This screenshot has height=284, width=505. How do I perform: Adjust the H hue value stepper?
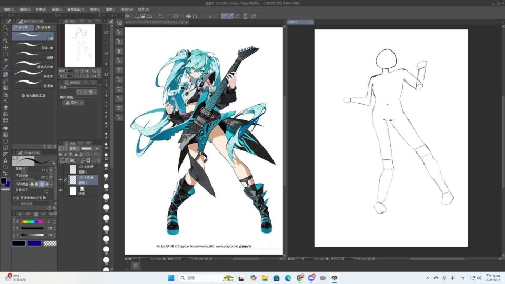click(54, 222)
